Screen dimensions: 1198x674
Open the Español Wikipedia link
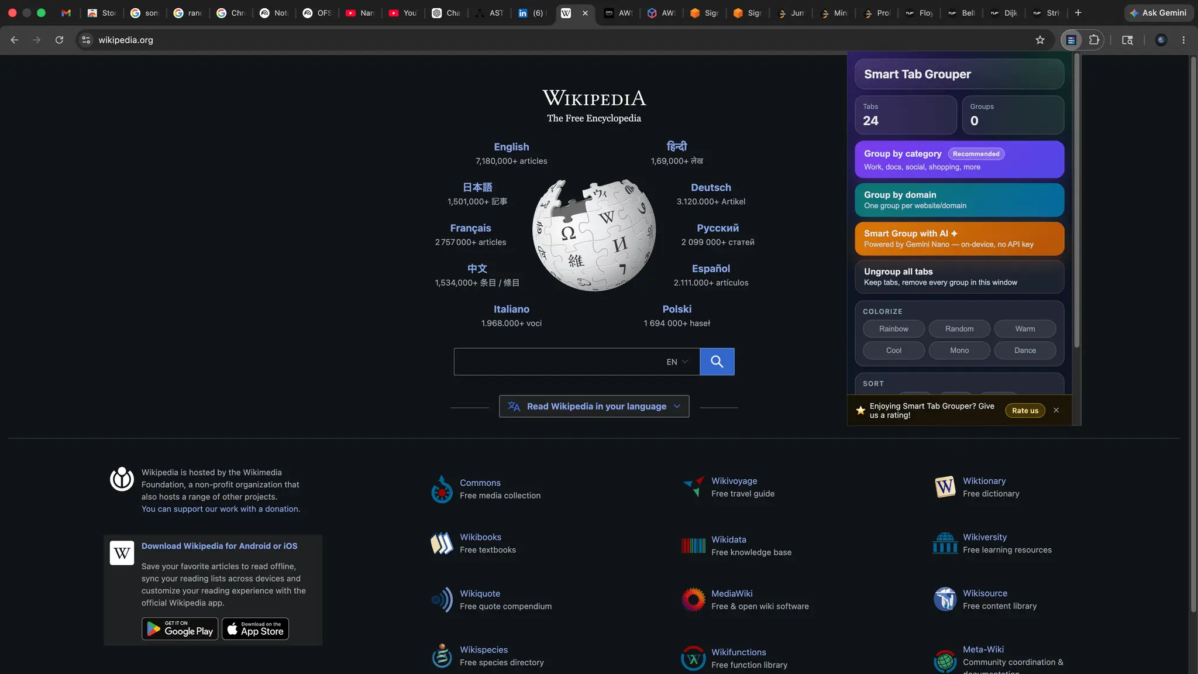[x=711, y=269]
